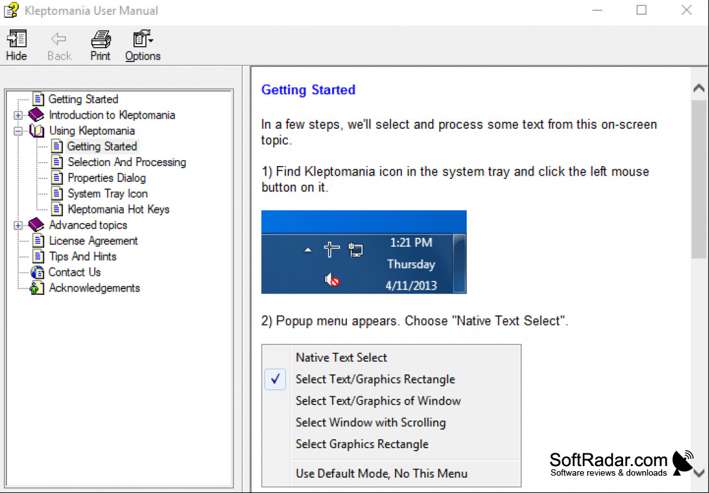Click the Back toolbar button
709x493 pixels.
(59, 46)
